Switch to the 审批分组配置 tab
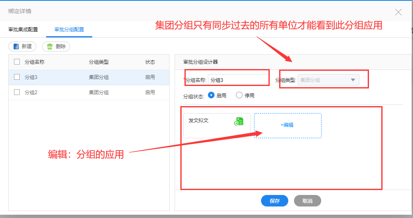This screenshot has height=218, width=413. tap(69, 30)
